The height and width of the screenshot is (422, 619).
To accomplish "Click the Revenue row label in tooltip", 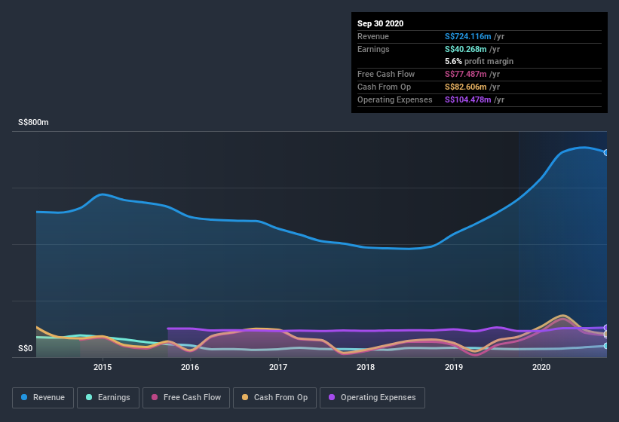I will pos(373,36).
